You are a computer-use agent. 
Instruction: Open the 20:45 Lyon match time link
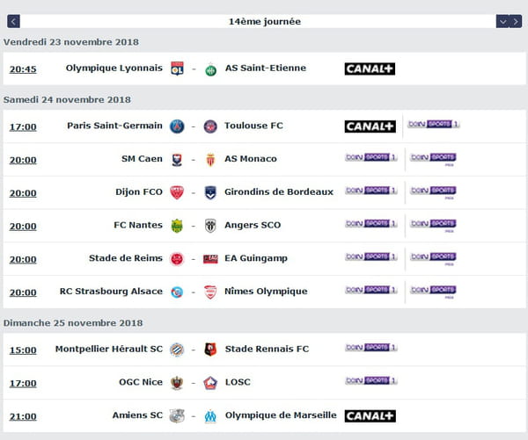coord(23,69)
